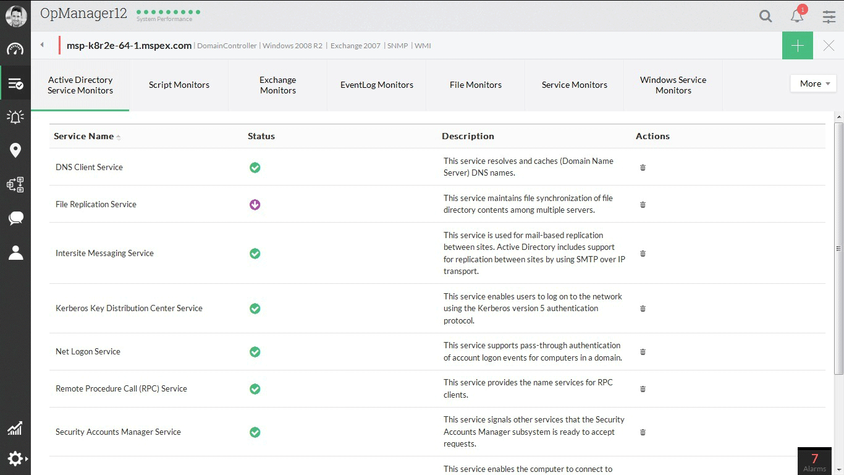Delete the File Replication Service monitor
This screenshot has height=475, width=844.
coord(643,205)
